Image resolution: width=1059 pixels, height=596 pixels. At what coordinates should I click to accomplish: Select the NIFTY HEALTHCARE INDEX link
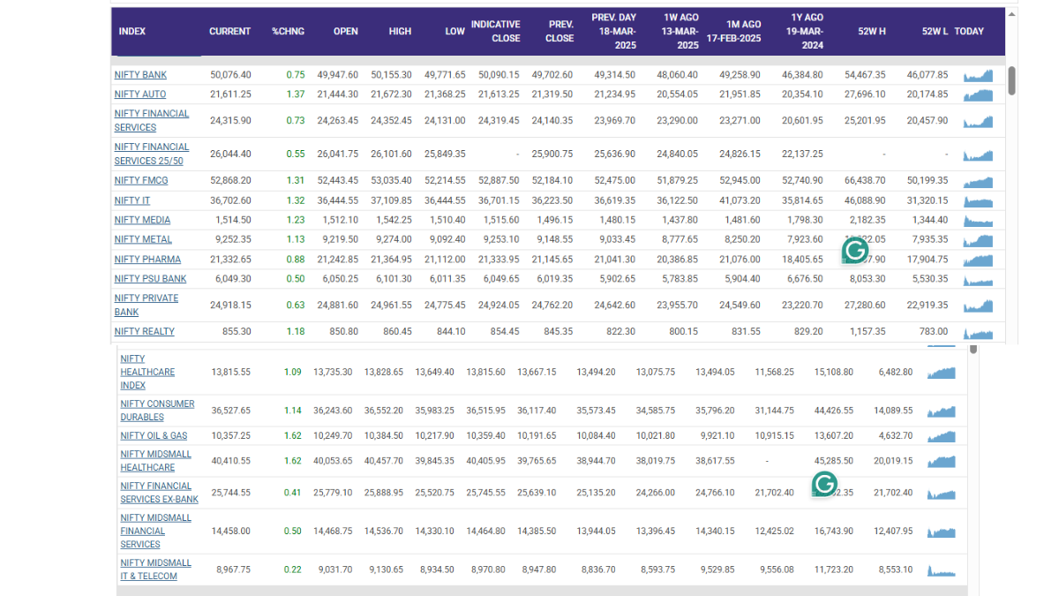tap(146, 372)
